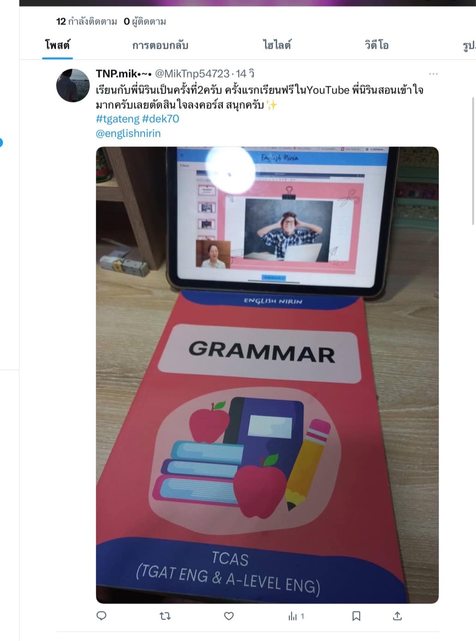Image resolution: width=476 pixels, height=641 pixels.
Task: Open the Grammar book photo
Action: (267, 375)
